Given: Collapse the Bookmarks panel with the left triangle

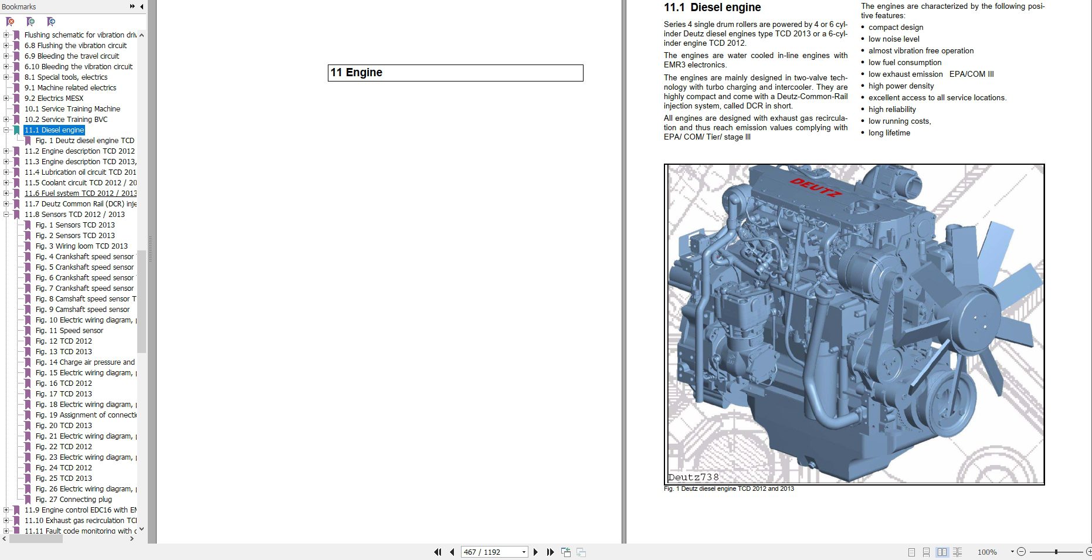Looking at the screenshot, I should [x=141, y=6].
